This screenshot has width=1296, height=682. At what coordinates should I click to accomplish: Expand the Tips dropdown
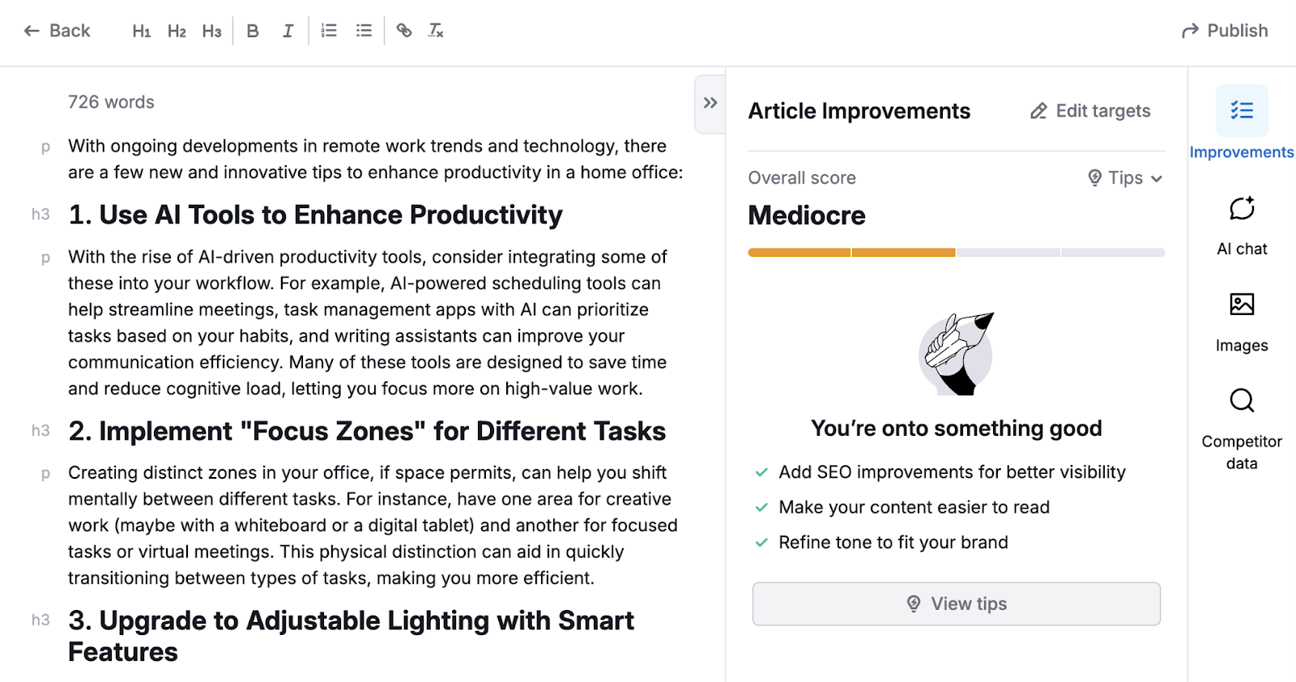[1125, 178]
